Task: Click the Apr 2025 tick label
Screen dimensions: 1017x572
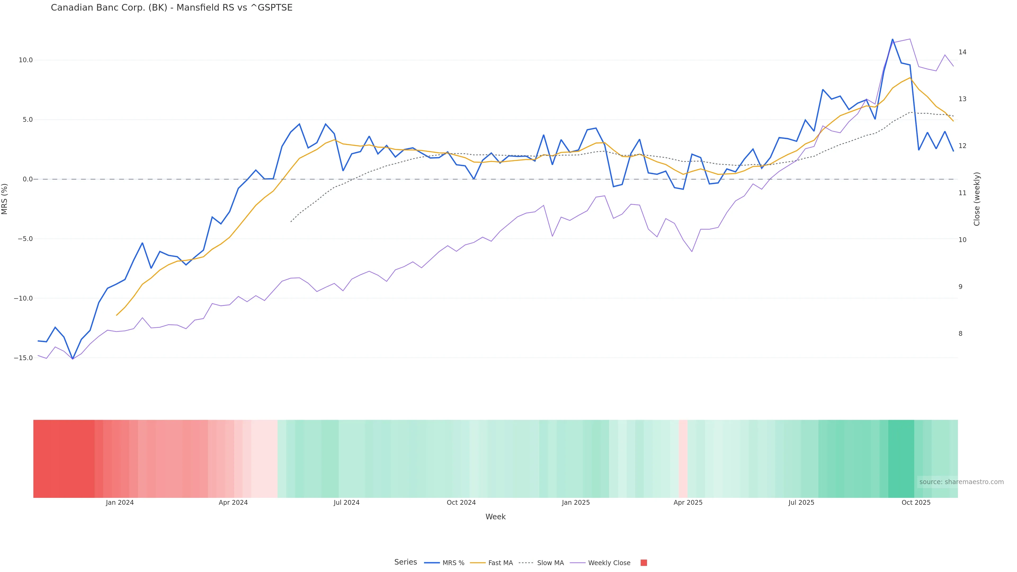Action: 688,503
